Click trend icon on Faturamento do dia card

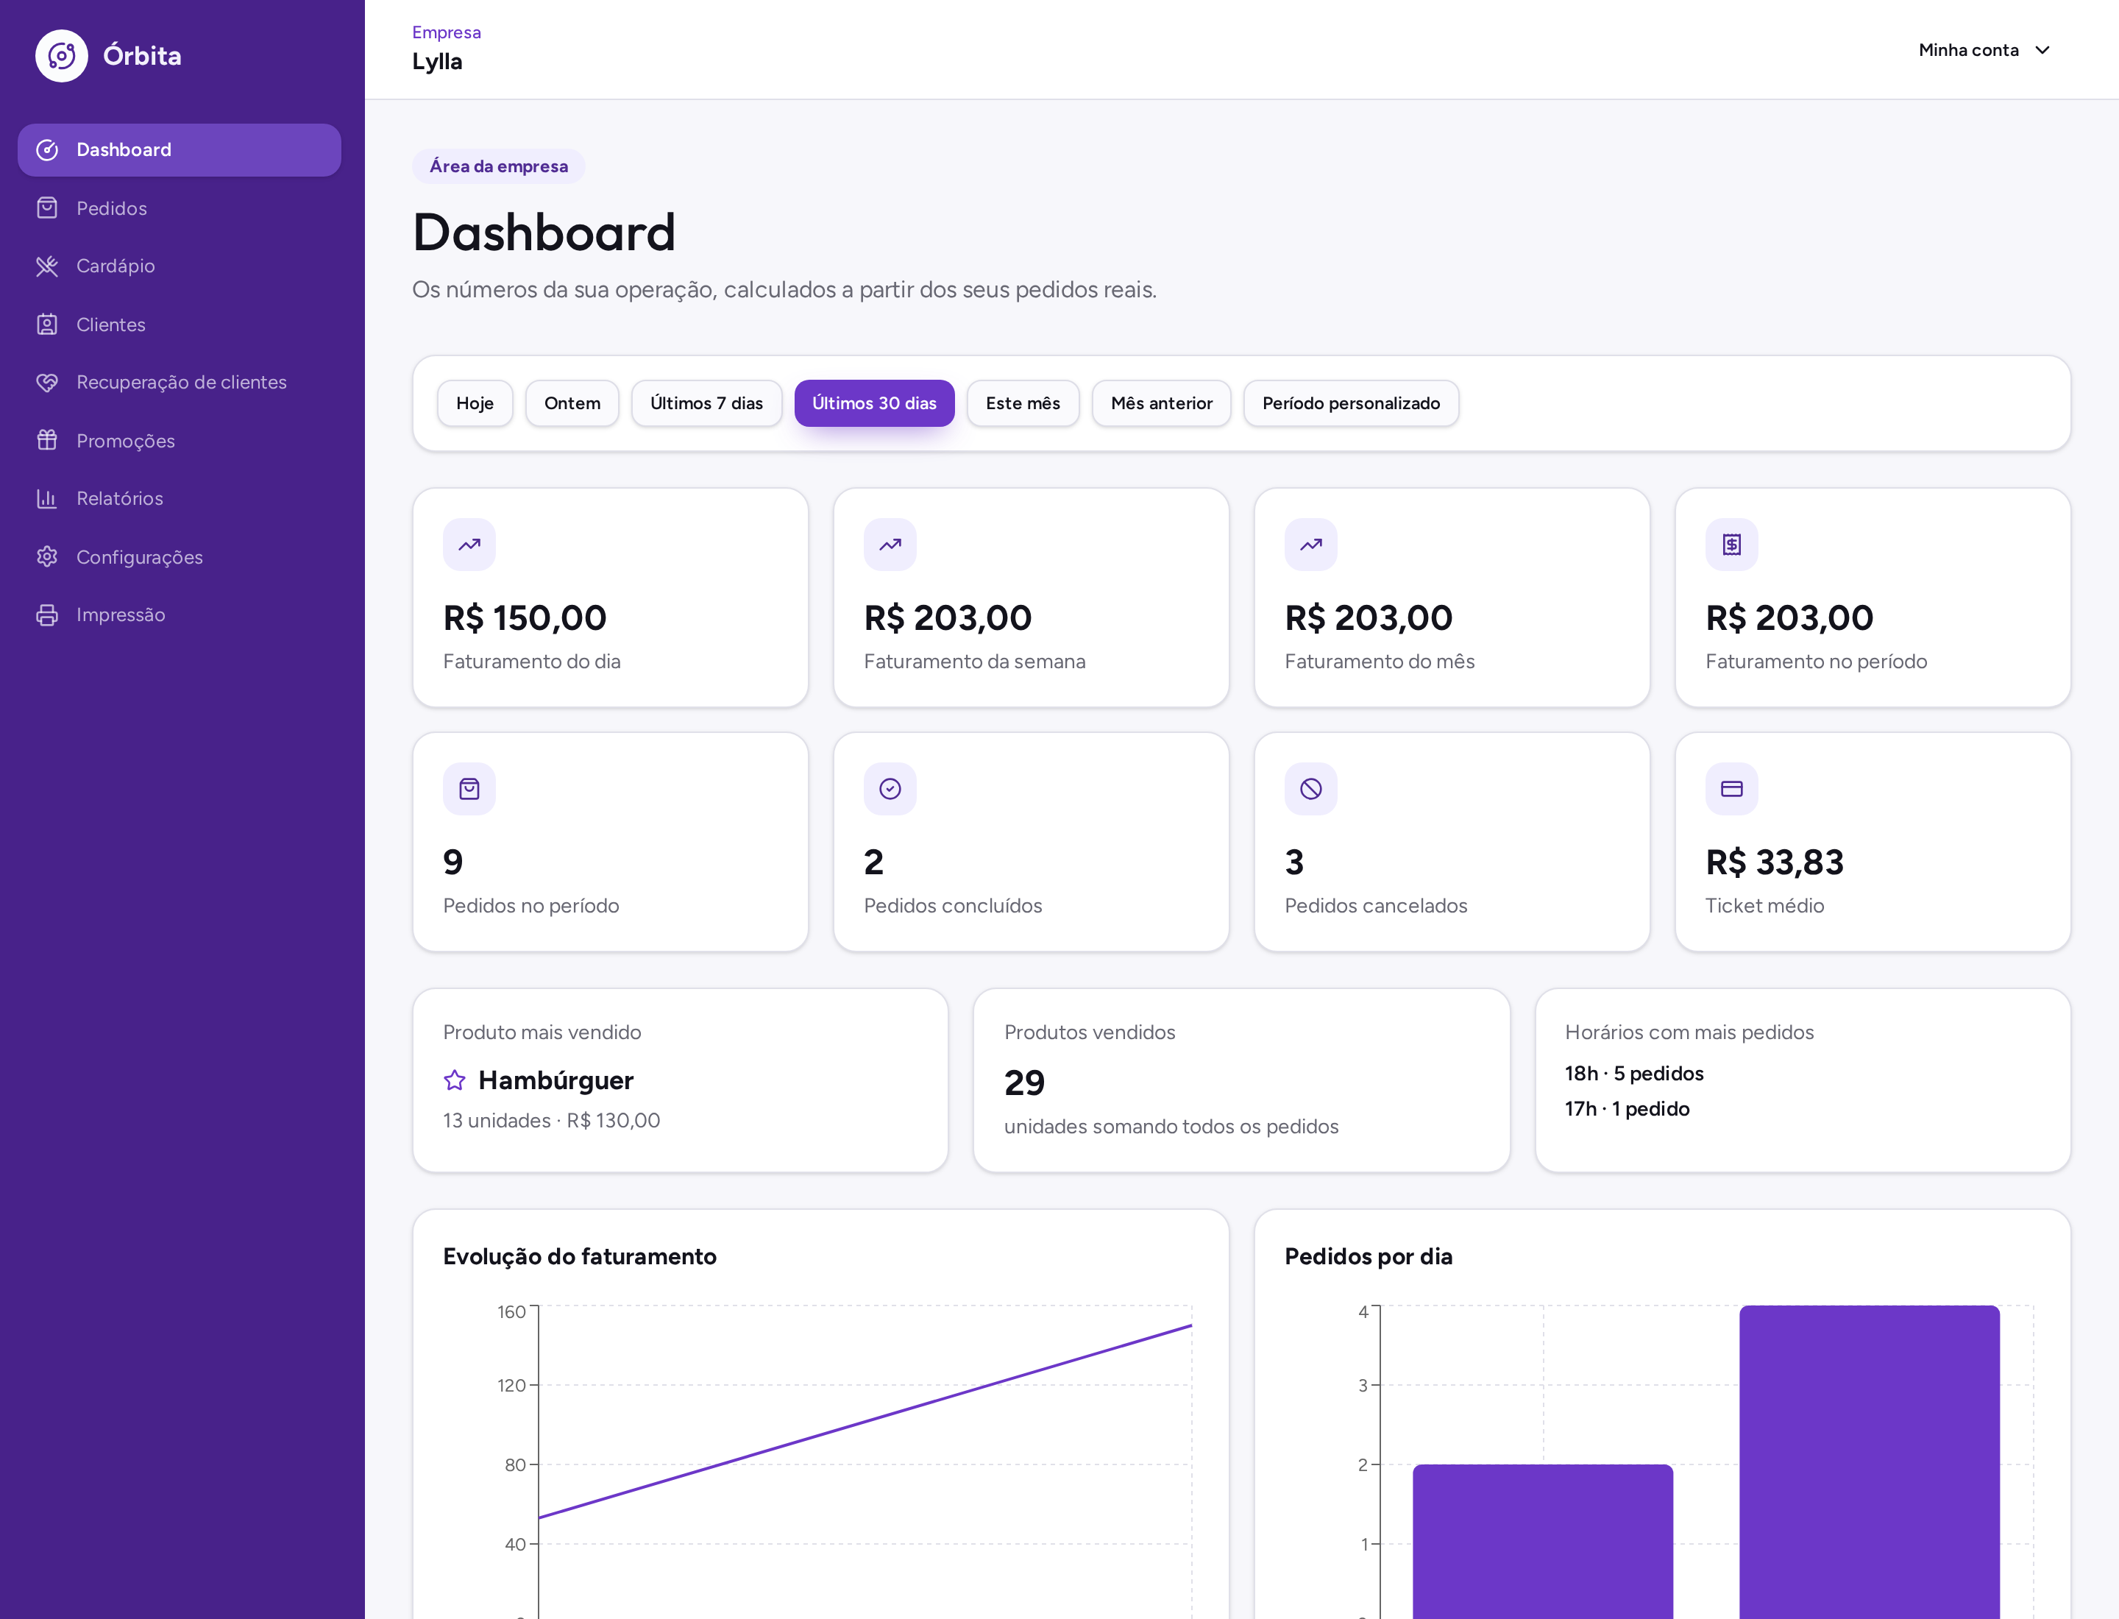click(x=469, y=545)
